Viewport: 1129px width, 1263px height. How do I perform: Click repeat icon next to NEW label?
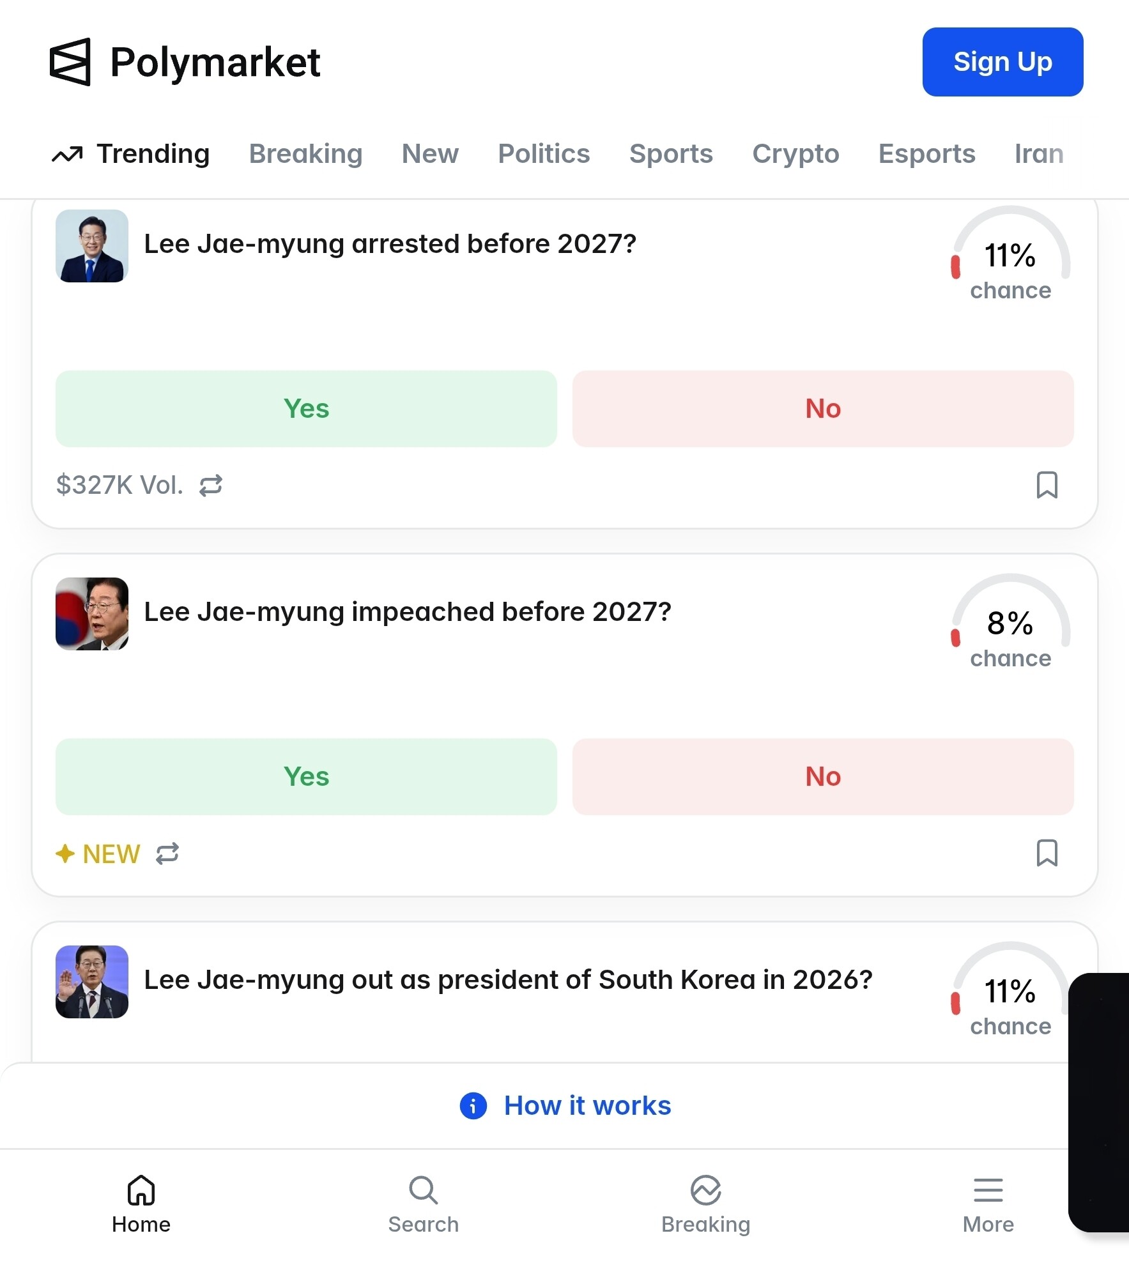[167, 853]
